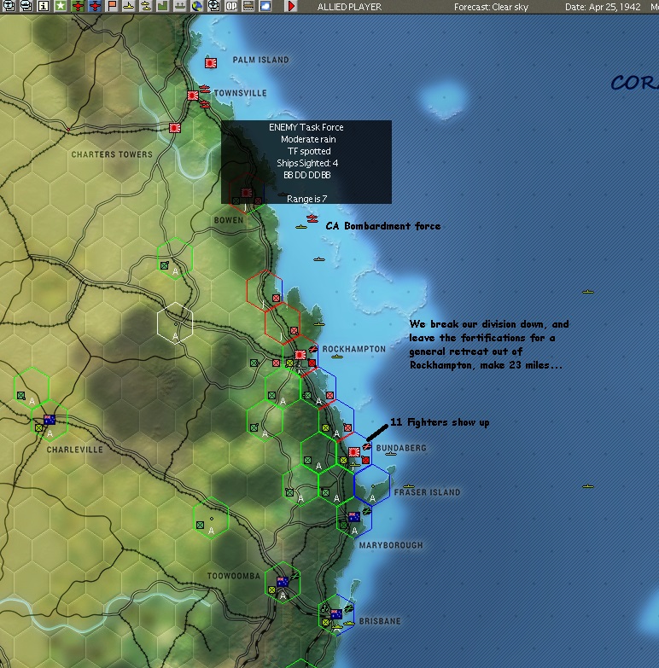Select the Japanese base at Palm Island
The image size is (659, 668).
point(211,63)
